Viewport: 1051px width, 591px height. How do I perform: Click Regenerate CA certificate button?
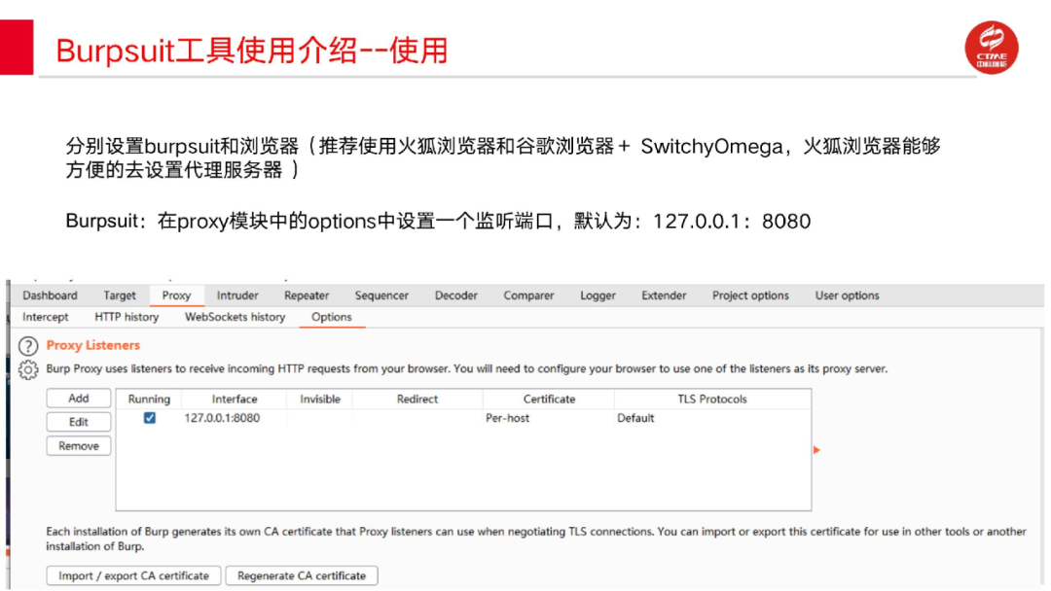pyautogui.click(x=302, y=575)
